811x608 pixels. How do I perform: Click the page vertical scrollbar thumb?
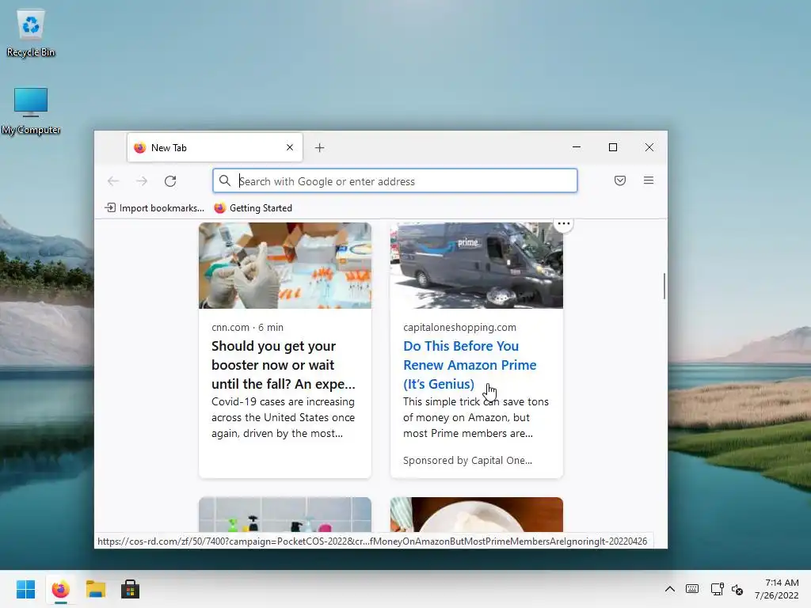(664, 286)
